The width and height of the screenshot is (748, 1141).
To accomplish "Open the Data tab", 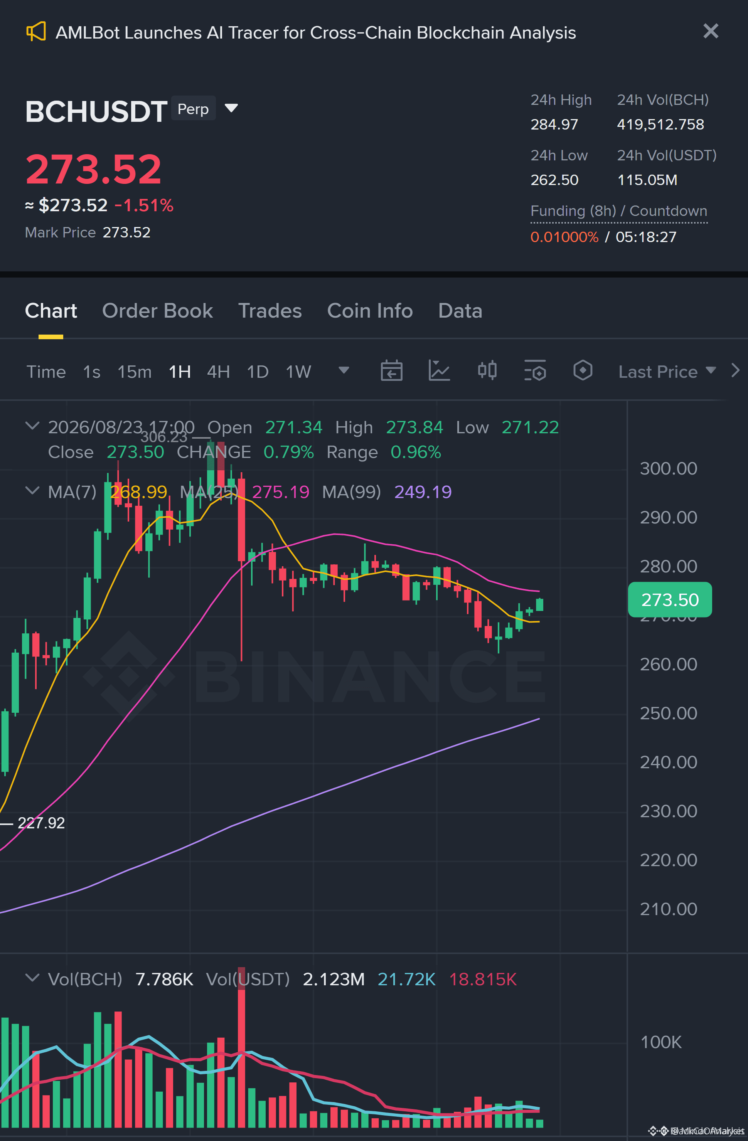I will point(460,311).
